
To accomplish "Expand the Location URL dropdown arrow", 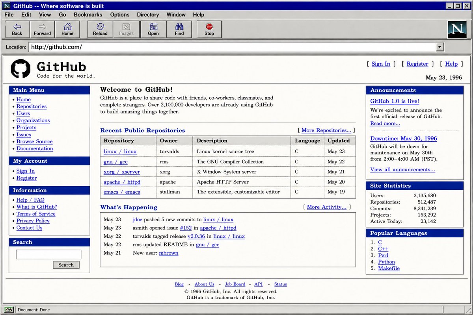I will pyautogui.click(x=440, y=47).
